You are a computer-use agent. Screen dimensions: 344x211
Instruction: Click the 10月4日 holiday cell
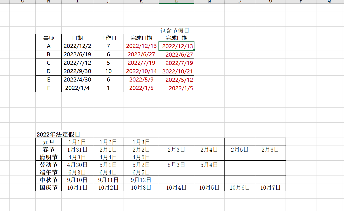(176, 187)
